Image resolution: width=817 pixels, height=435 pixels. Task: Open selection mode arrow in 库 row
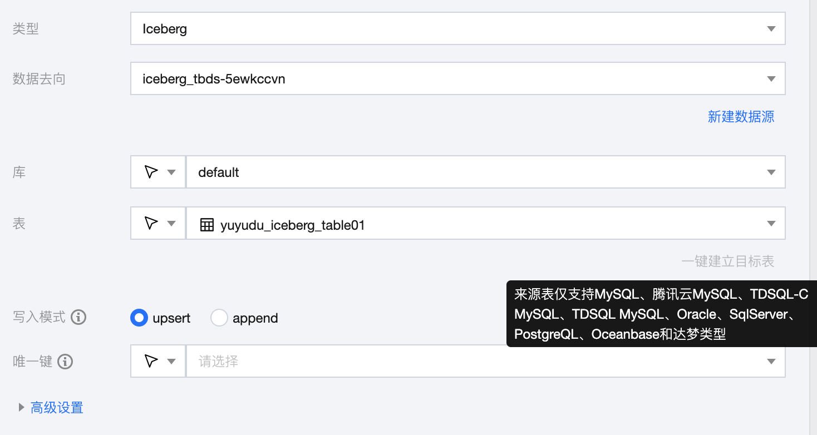(x=172, y=172)
